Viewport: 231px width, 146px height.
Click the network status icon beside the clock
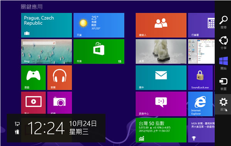coord(17,124)
